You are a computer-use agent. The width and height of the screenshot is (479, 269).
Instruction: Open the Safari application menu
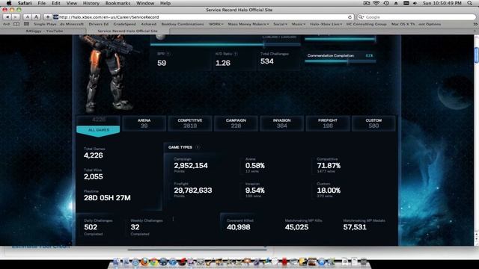point(25,3)
